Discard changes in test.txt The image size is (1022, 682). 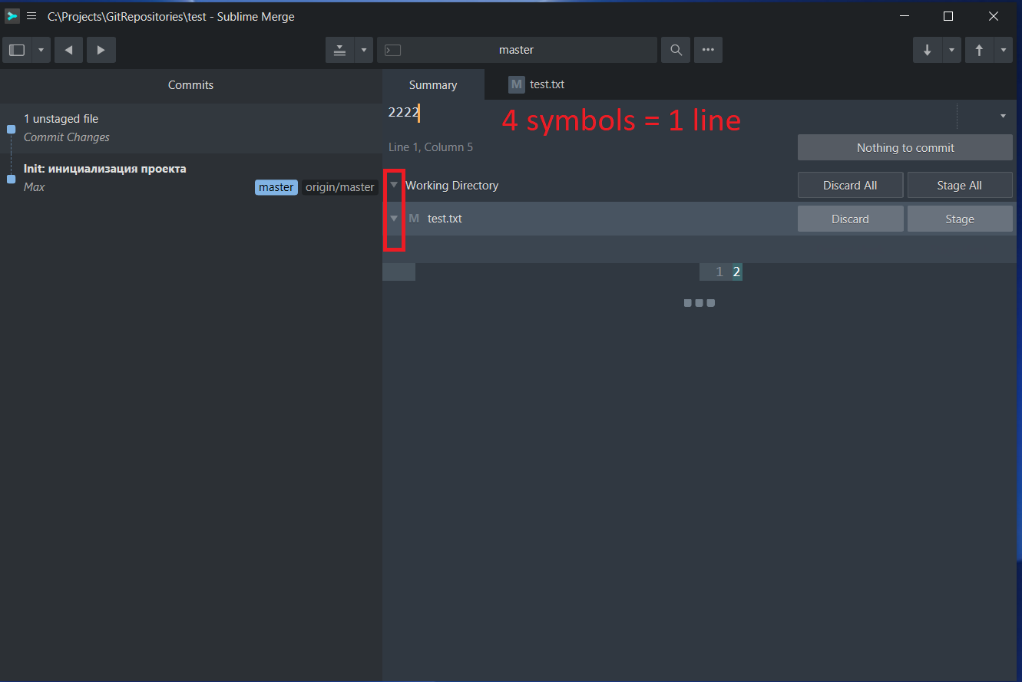(x=850, y=218)
